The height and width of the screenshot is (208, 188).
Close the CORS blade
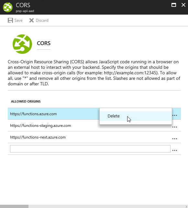[183, 5]
